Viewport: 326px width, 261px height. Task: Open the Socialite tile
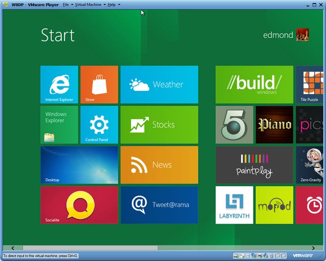(x=79, y=205)
